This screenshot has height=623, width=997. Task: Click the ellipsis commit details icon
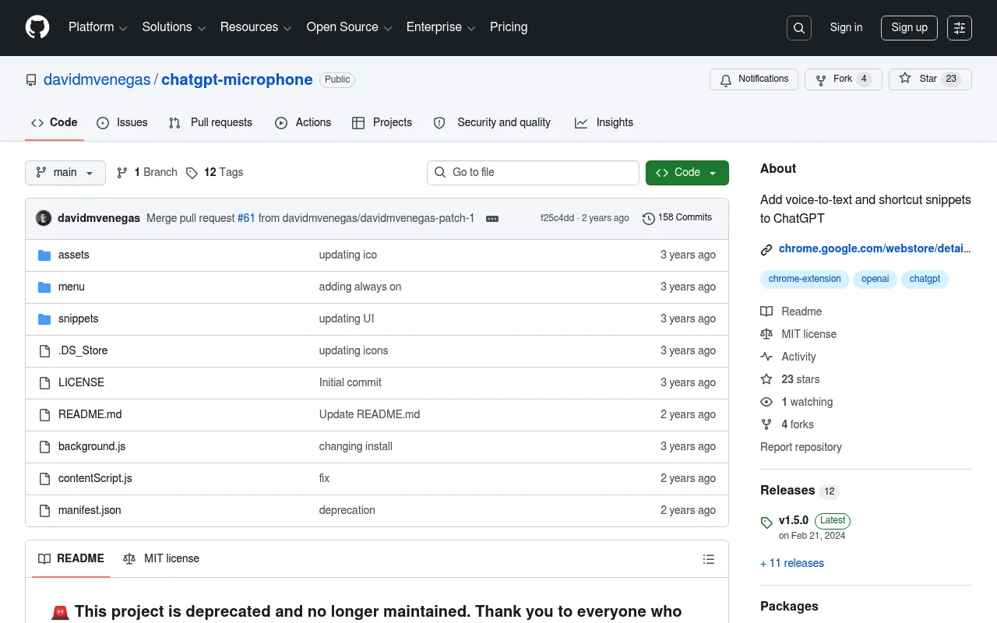coord(492,219)
